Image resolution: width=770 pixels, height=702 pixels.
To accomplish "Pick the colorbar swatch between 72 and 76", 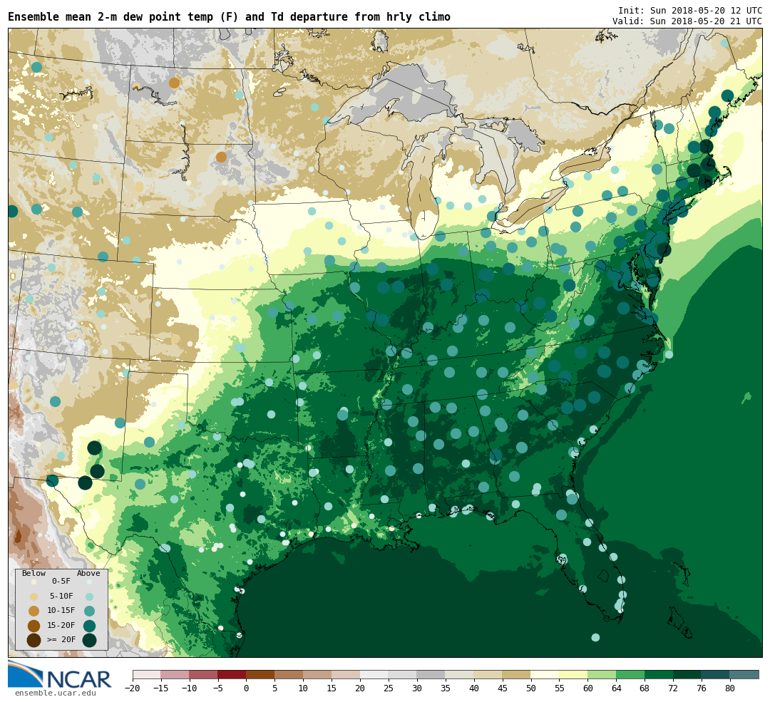I will 687,674.
